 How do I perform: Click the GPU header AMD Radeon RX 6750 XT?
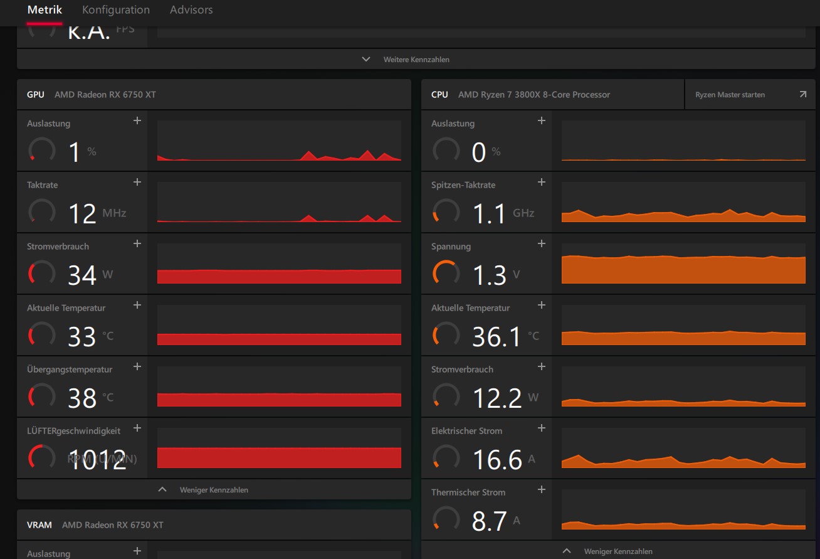(x=105, y=95)
